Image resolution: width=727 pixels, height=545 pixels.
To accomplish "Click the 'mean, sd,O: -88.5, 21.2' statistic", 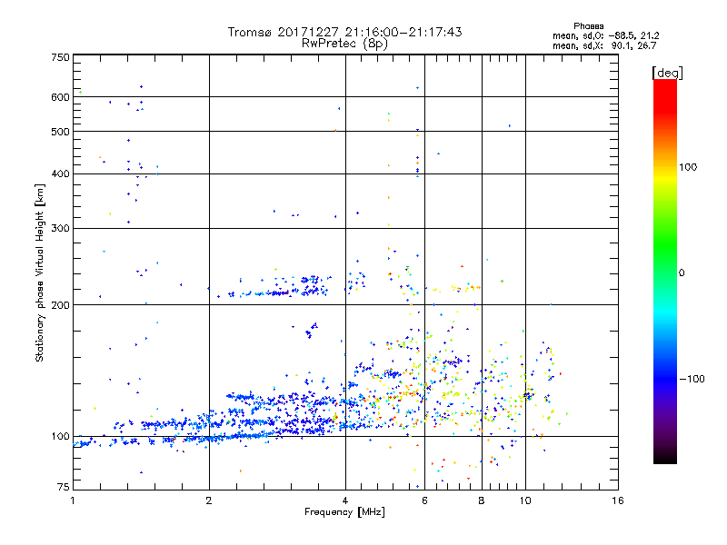I will tap(606, 35).
